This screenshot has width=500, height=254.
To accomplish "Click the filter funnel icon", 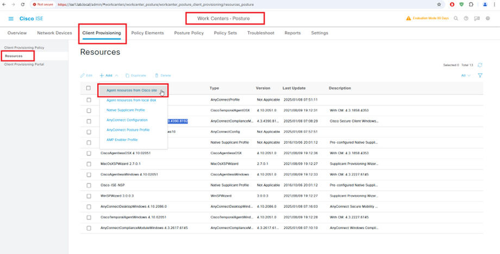I will pos(480,75).
